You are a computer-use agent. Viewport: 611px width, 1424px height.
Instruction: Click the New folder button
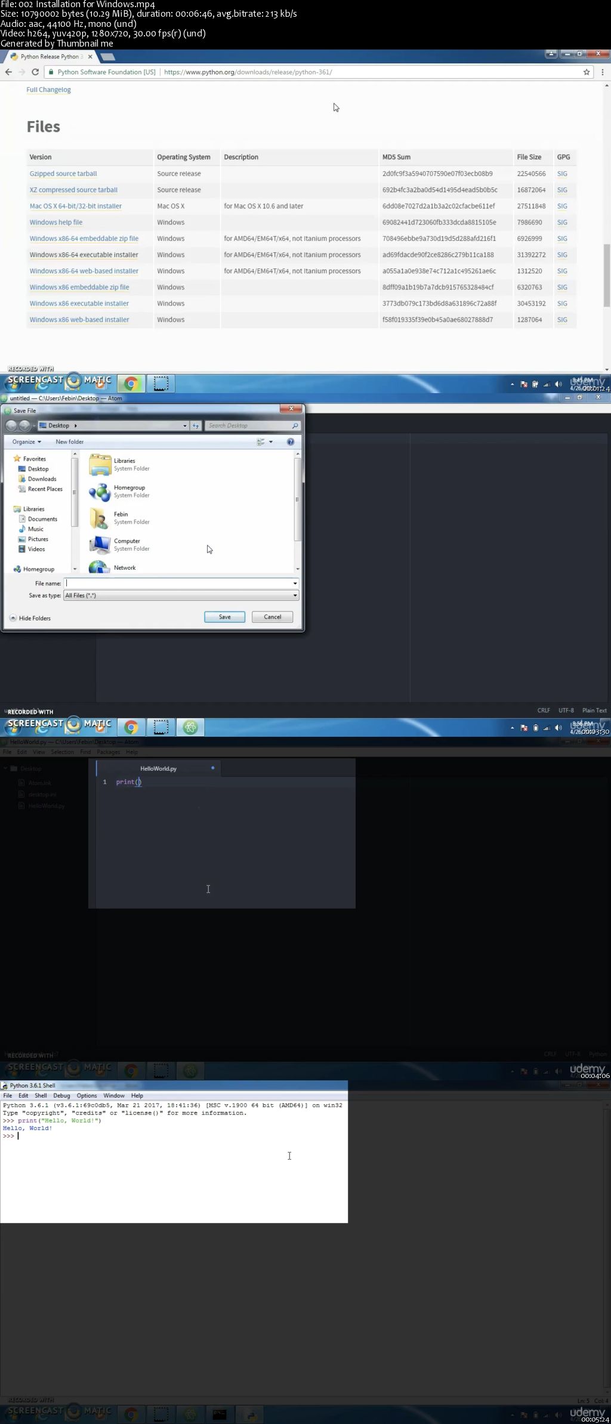point(70,442)
